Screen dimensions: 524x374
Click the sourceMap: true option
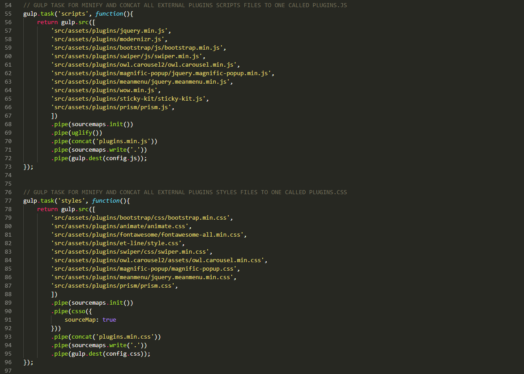90,320
